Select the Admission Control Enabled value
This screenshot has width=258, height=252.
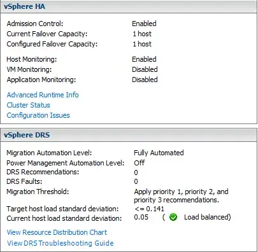(144, 24)
